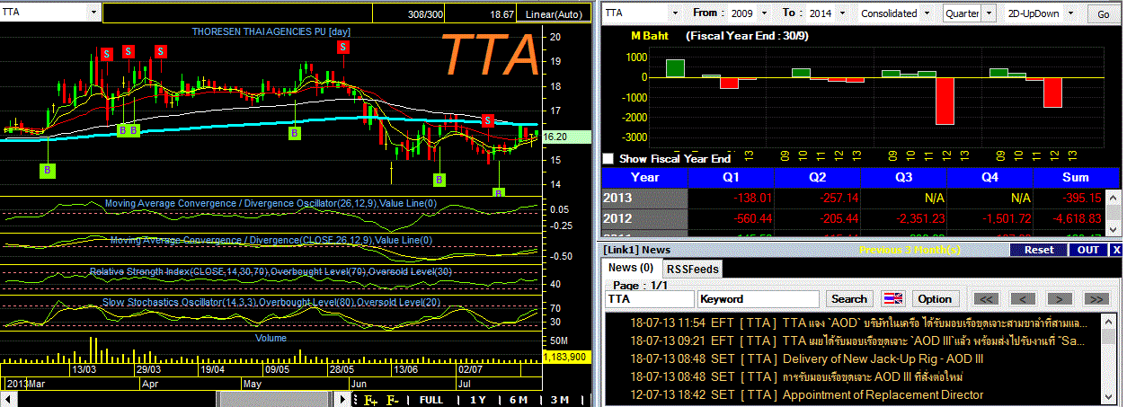Click green B buy signal in mid-June

439,180
